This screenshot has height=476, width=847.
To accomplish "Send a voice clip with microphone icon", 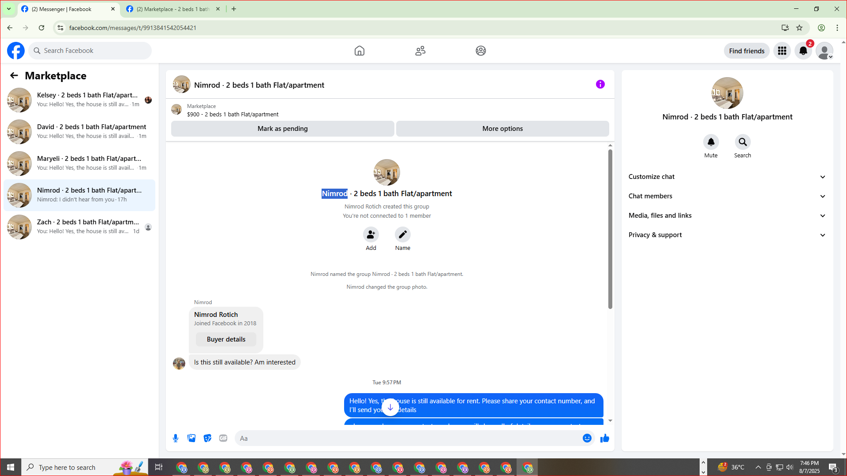I will pyautogui.click(x=176, y=438).
